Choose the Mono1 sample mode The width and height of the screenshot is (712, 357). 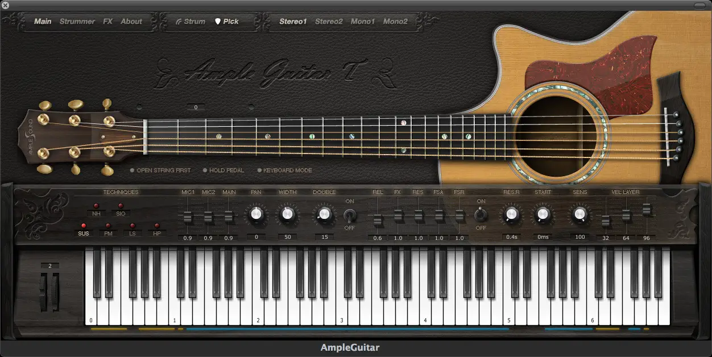363,22
